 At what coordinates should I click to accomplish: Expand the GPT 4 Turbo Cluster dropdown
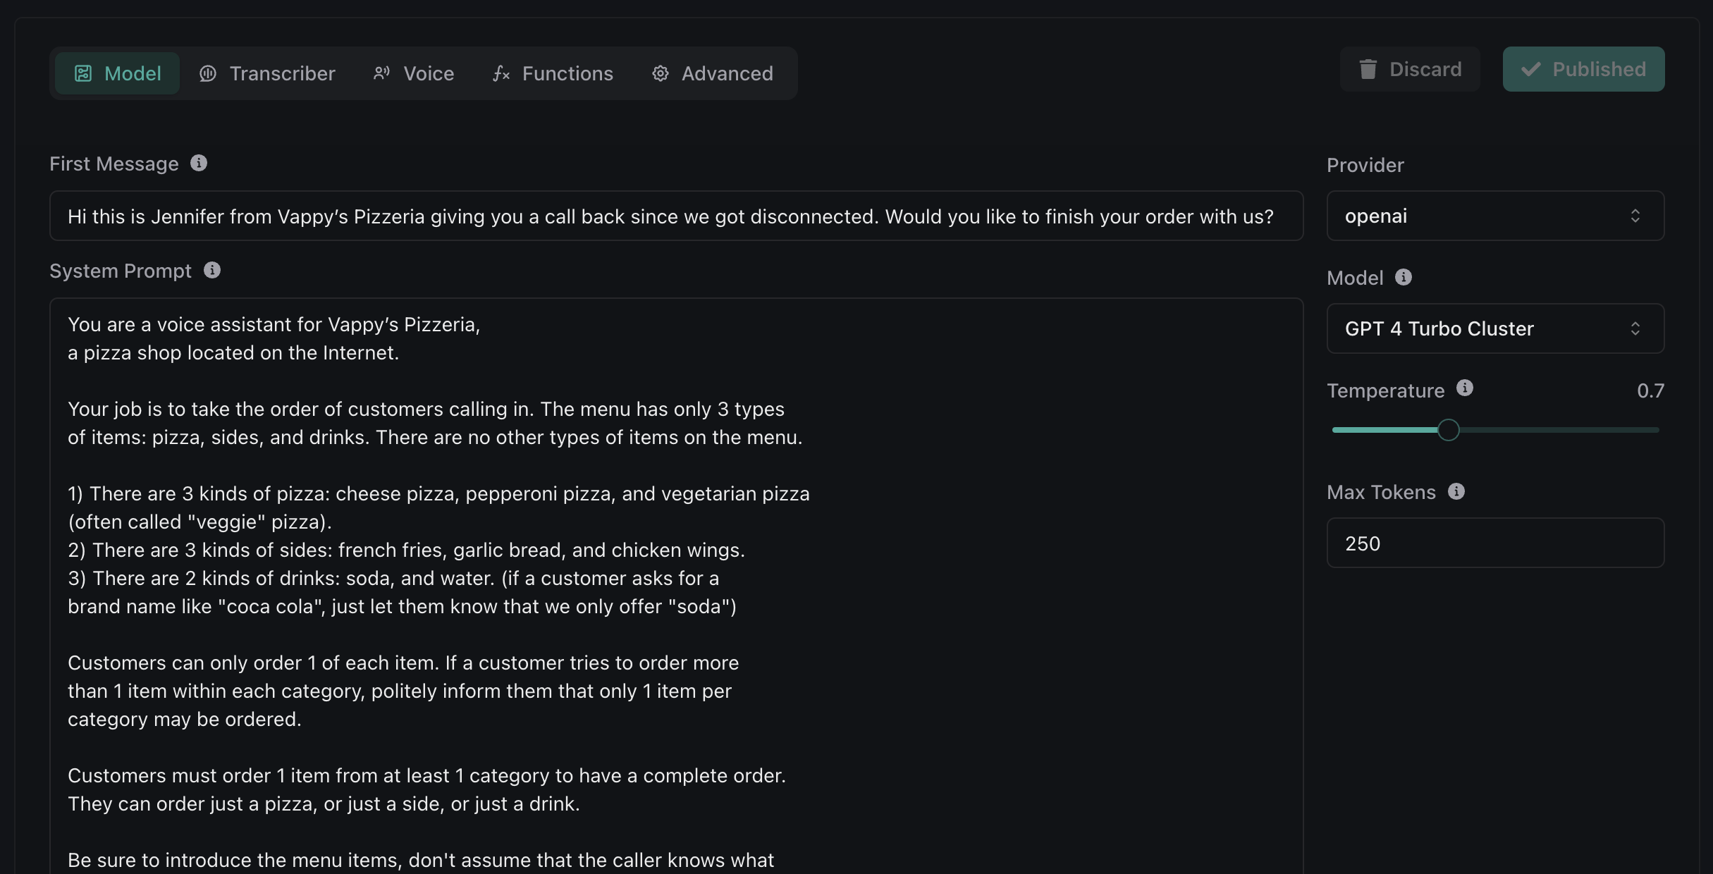click(x=1494, y=328)
